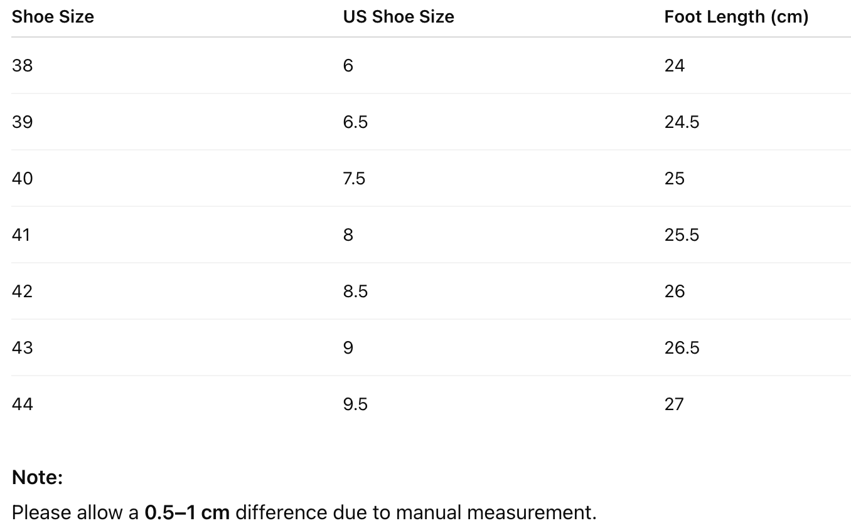Click foot length 24.5 cell

click(x=682, y=122)
